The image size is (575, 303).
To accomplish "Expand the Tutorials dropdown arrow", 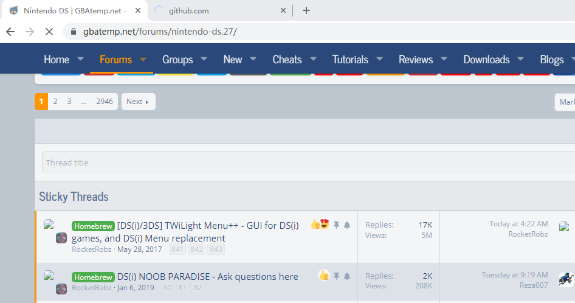I will 379,59.
